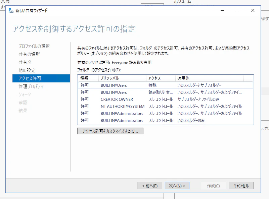Select the NT AUTHORITY¥SYSTEM permission row
Screen dimensions: 269x199
point(166,107)
